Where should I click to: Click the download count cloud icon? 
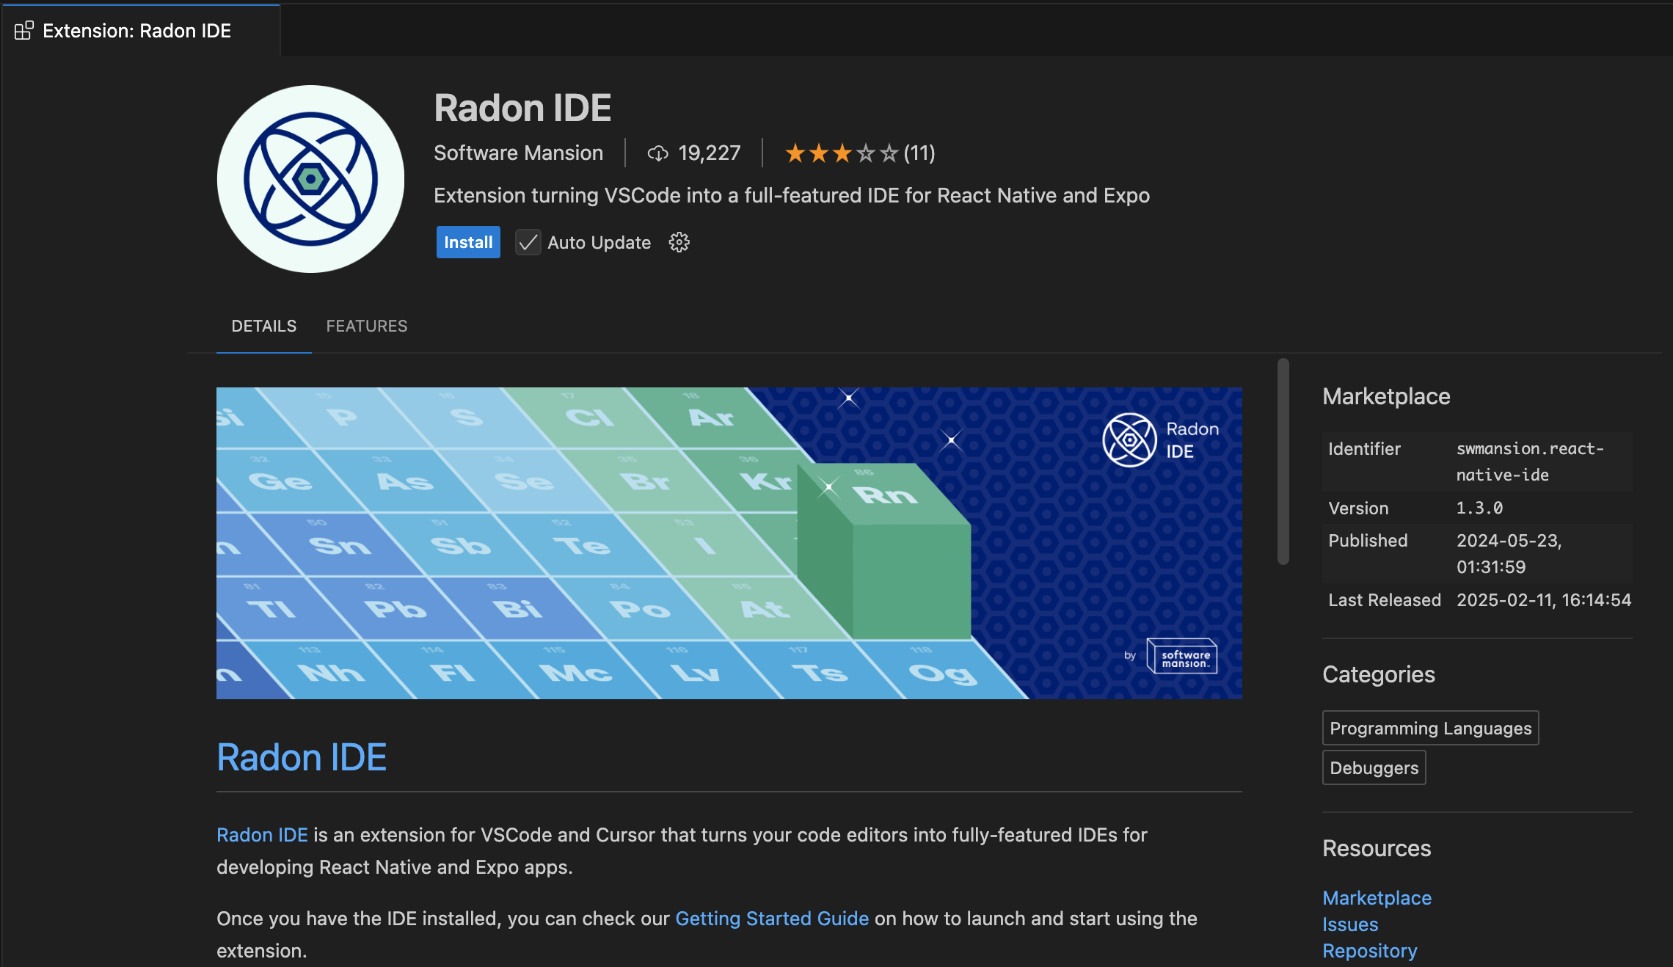[657, 153]
